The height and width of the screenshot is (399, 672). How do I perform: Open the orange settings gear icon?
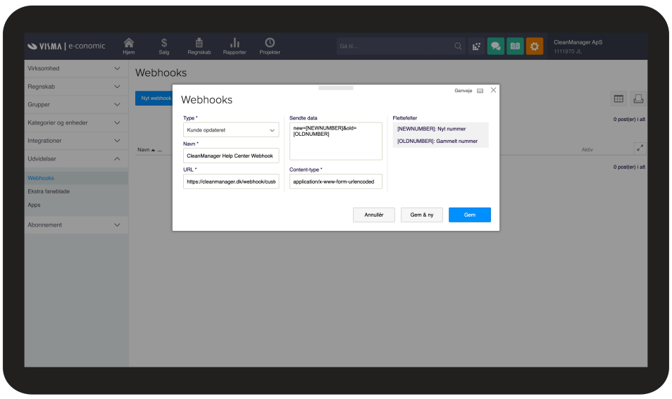point(535,46)
